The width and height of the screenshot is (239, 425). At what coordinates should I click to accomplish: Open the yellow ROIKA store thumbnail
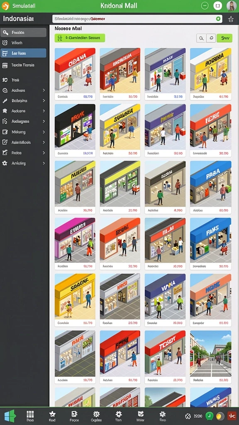tap(210, 71)
